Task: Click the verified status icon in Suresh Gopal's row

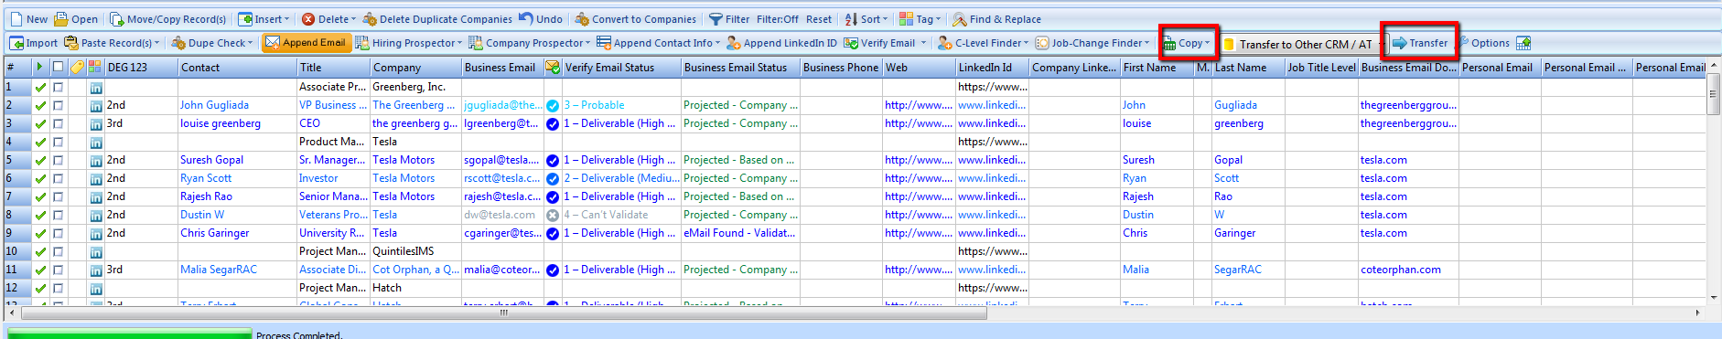Action: (x=553, y=161)
